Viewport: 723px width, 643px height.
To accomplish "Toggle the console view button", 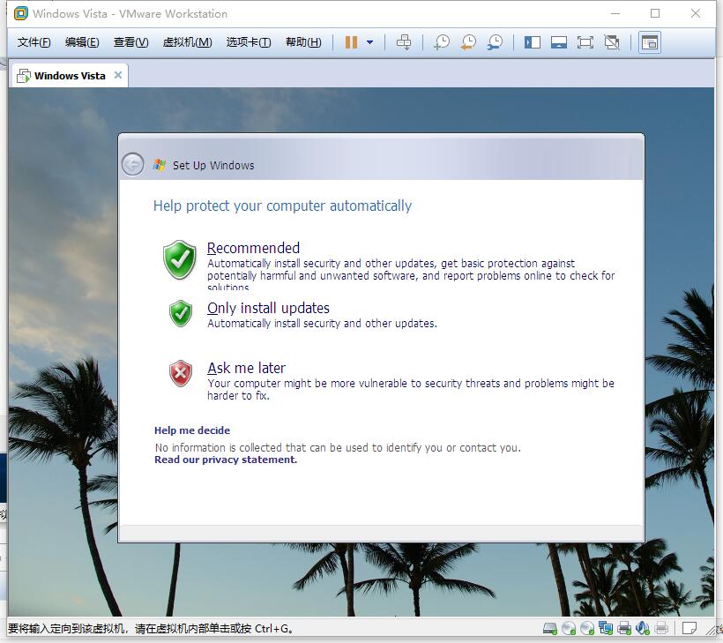I will [650, 42].
